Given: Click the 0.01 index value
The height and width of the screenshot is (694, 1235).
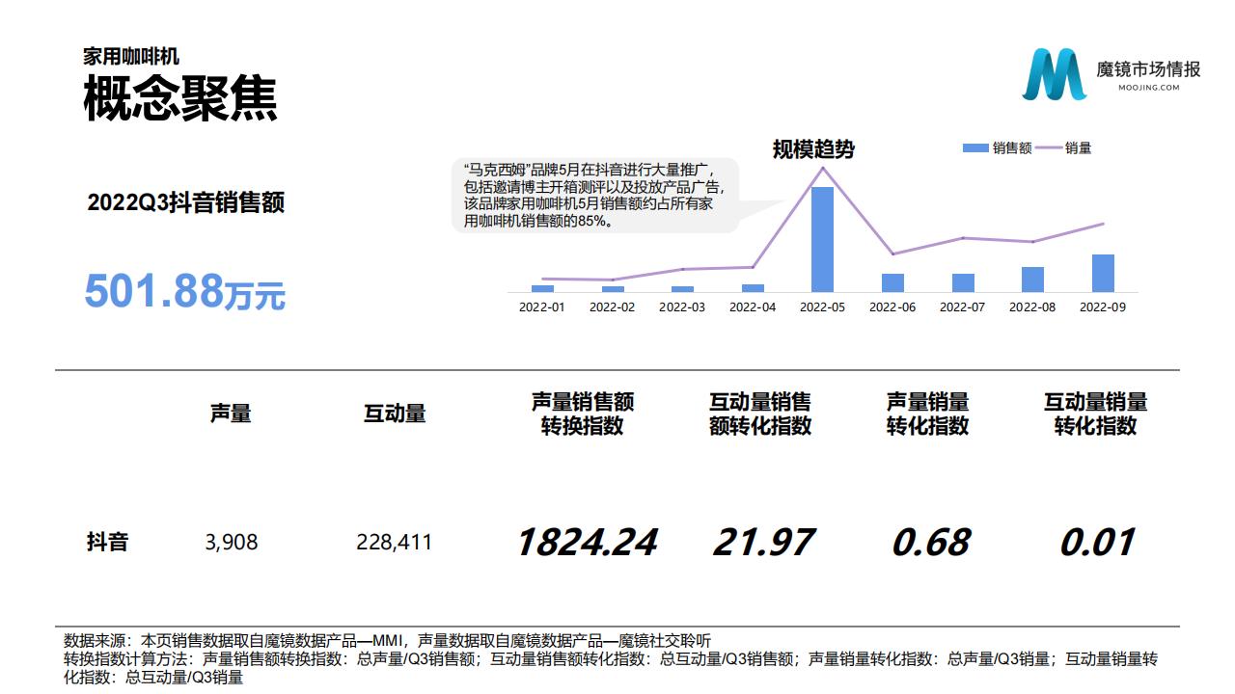Looking at the screenshot, I should 1097,543.
